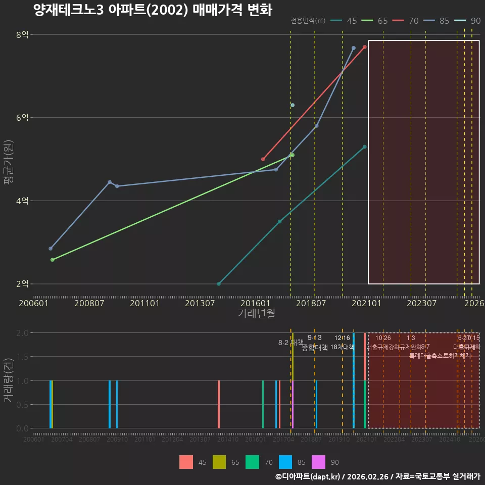Click the 201101 x-axis label on price chart
Image resolution: width=485 pixels, height=485 pixels.
pyautogui.click(x=144, y=303)
